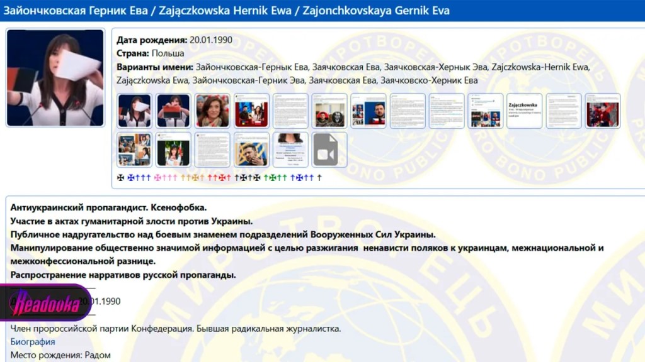Open woman with flowers thumbnail

pos(174,150)
